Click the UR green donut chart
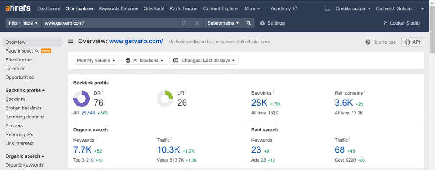The height and width of the screenshot is (170, 435). click(x=165, y=99)
